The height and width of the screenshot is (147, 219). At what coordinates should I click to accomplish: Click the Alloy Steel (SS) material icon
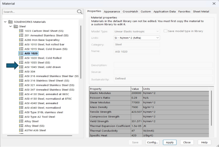tap(21, 126)
